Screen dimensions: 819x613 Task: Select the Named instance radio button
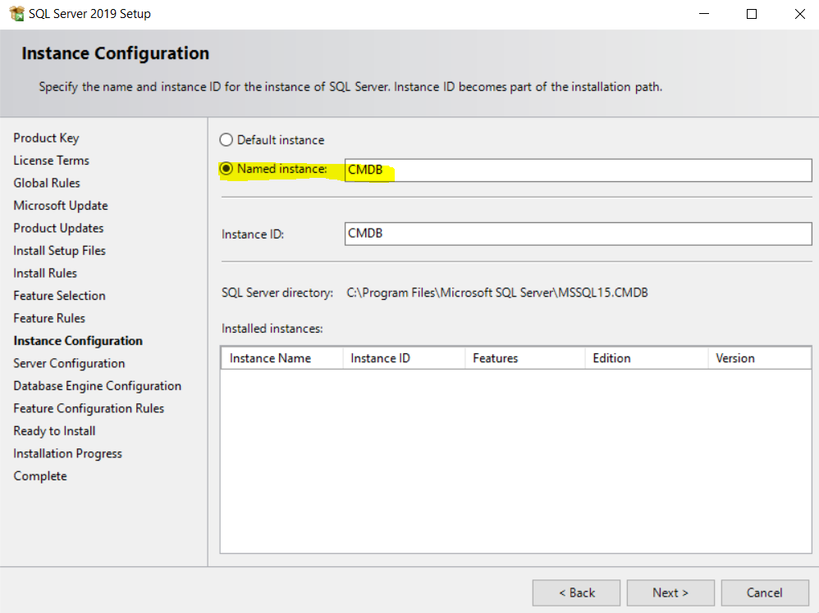(226, 169)
